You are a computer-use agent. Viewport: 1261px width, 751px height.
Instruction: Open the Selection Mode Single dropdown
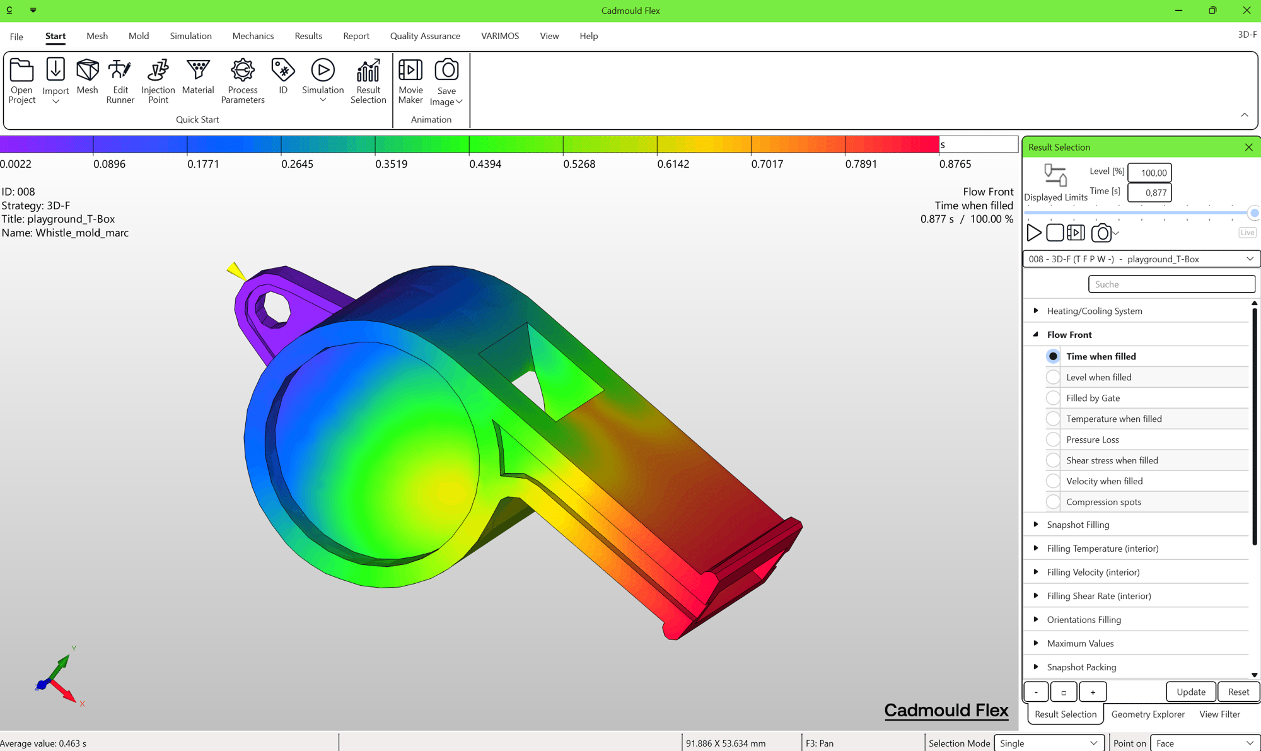pos(1049,743)
